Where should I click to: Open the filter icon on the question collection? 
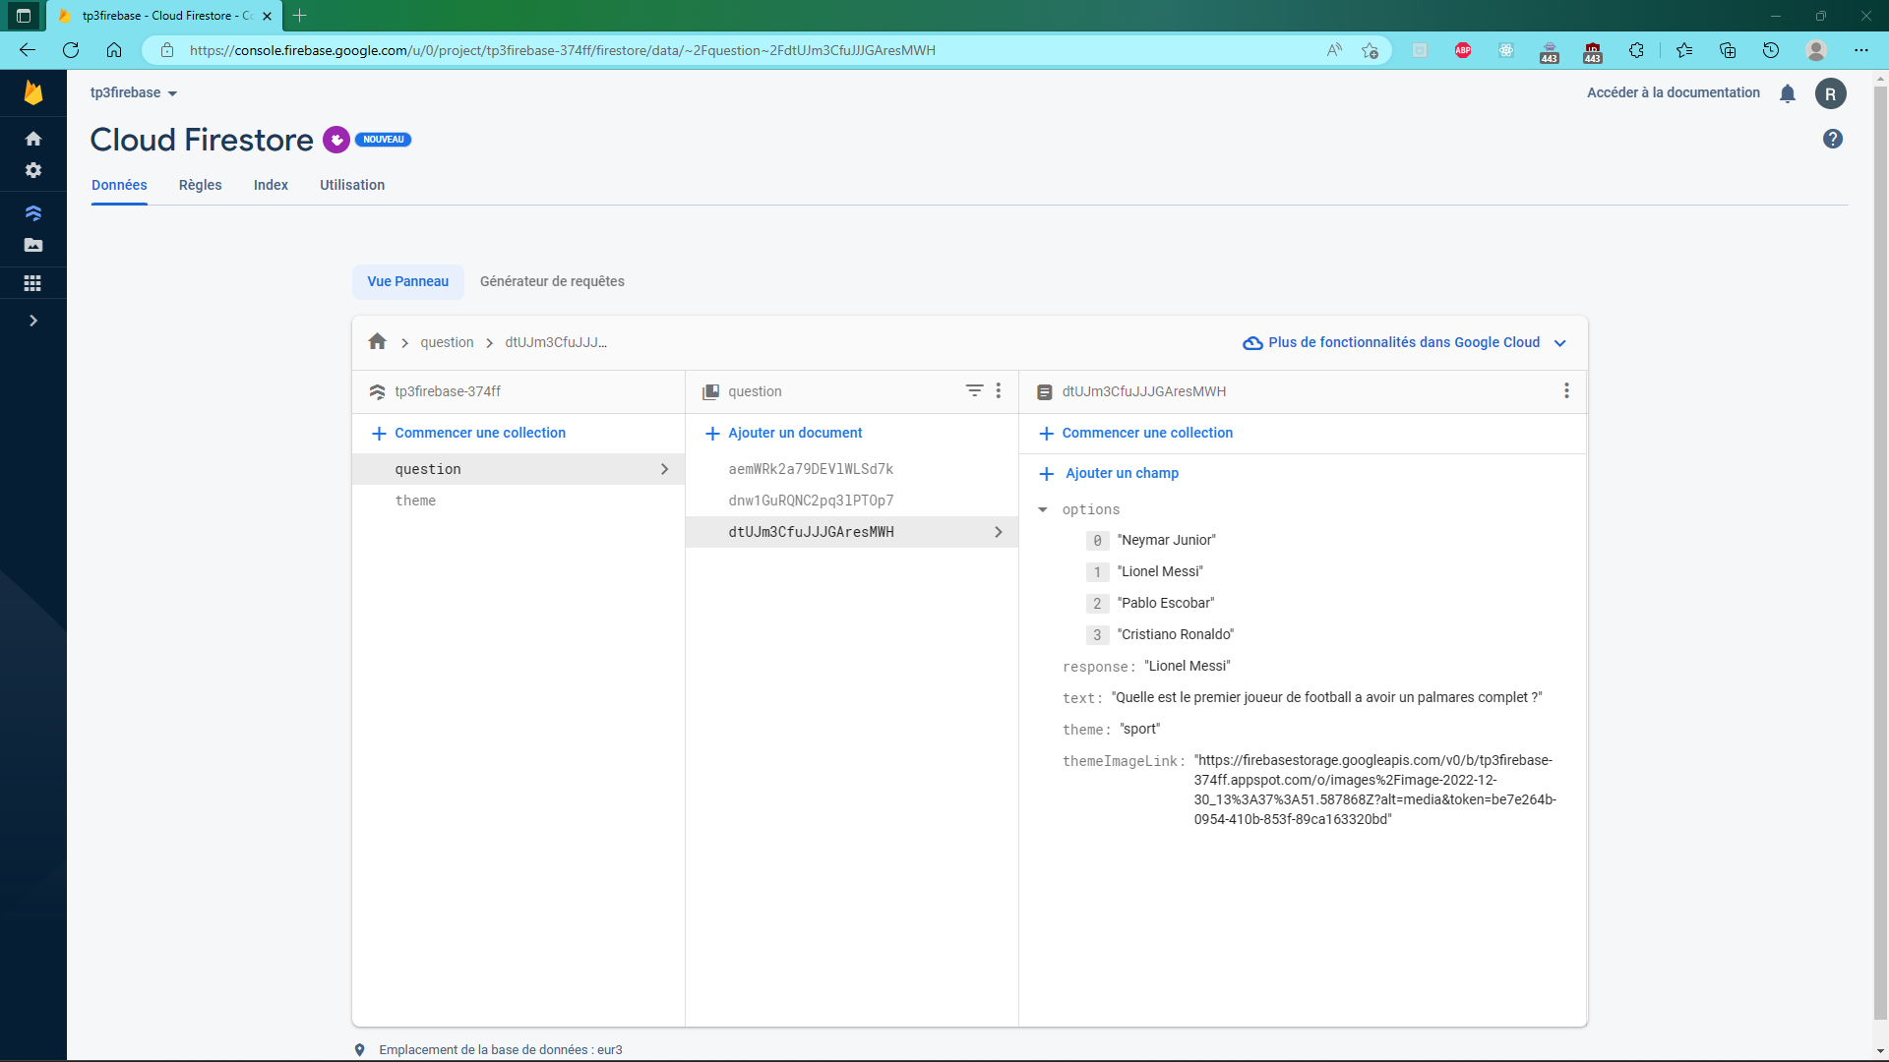[974, 390]
